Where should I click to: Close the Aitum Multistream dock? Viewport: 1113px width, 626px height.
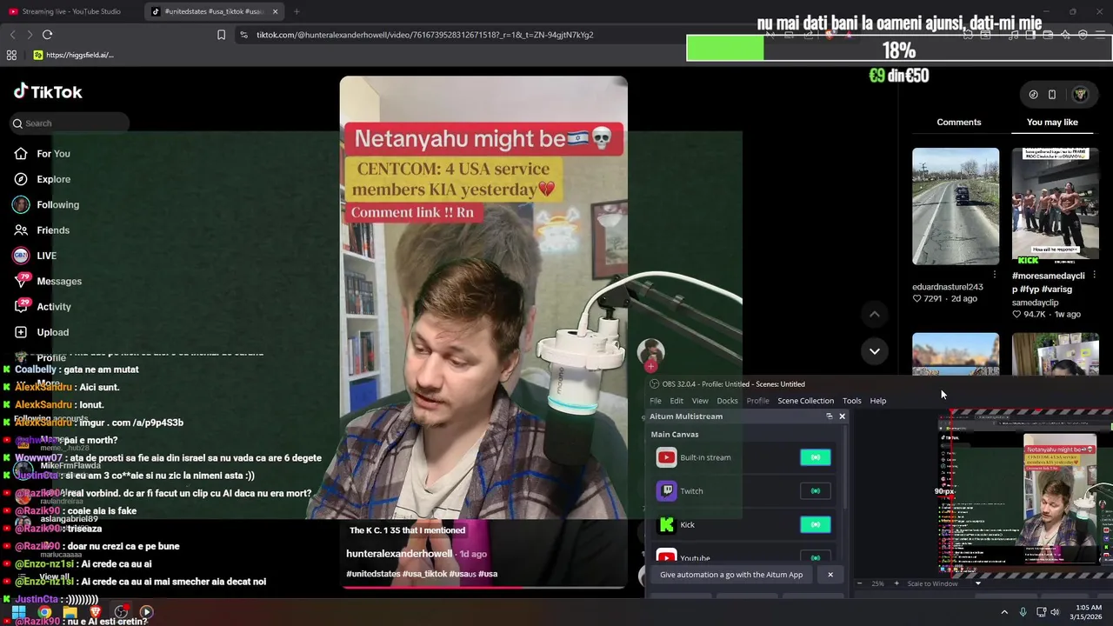[x=842, y=416]
